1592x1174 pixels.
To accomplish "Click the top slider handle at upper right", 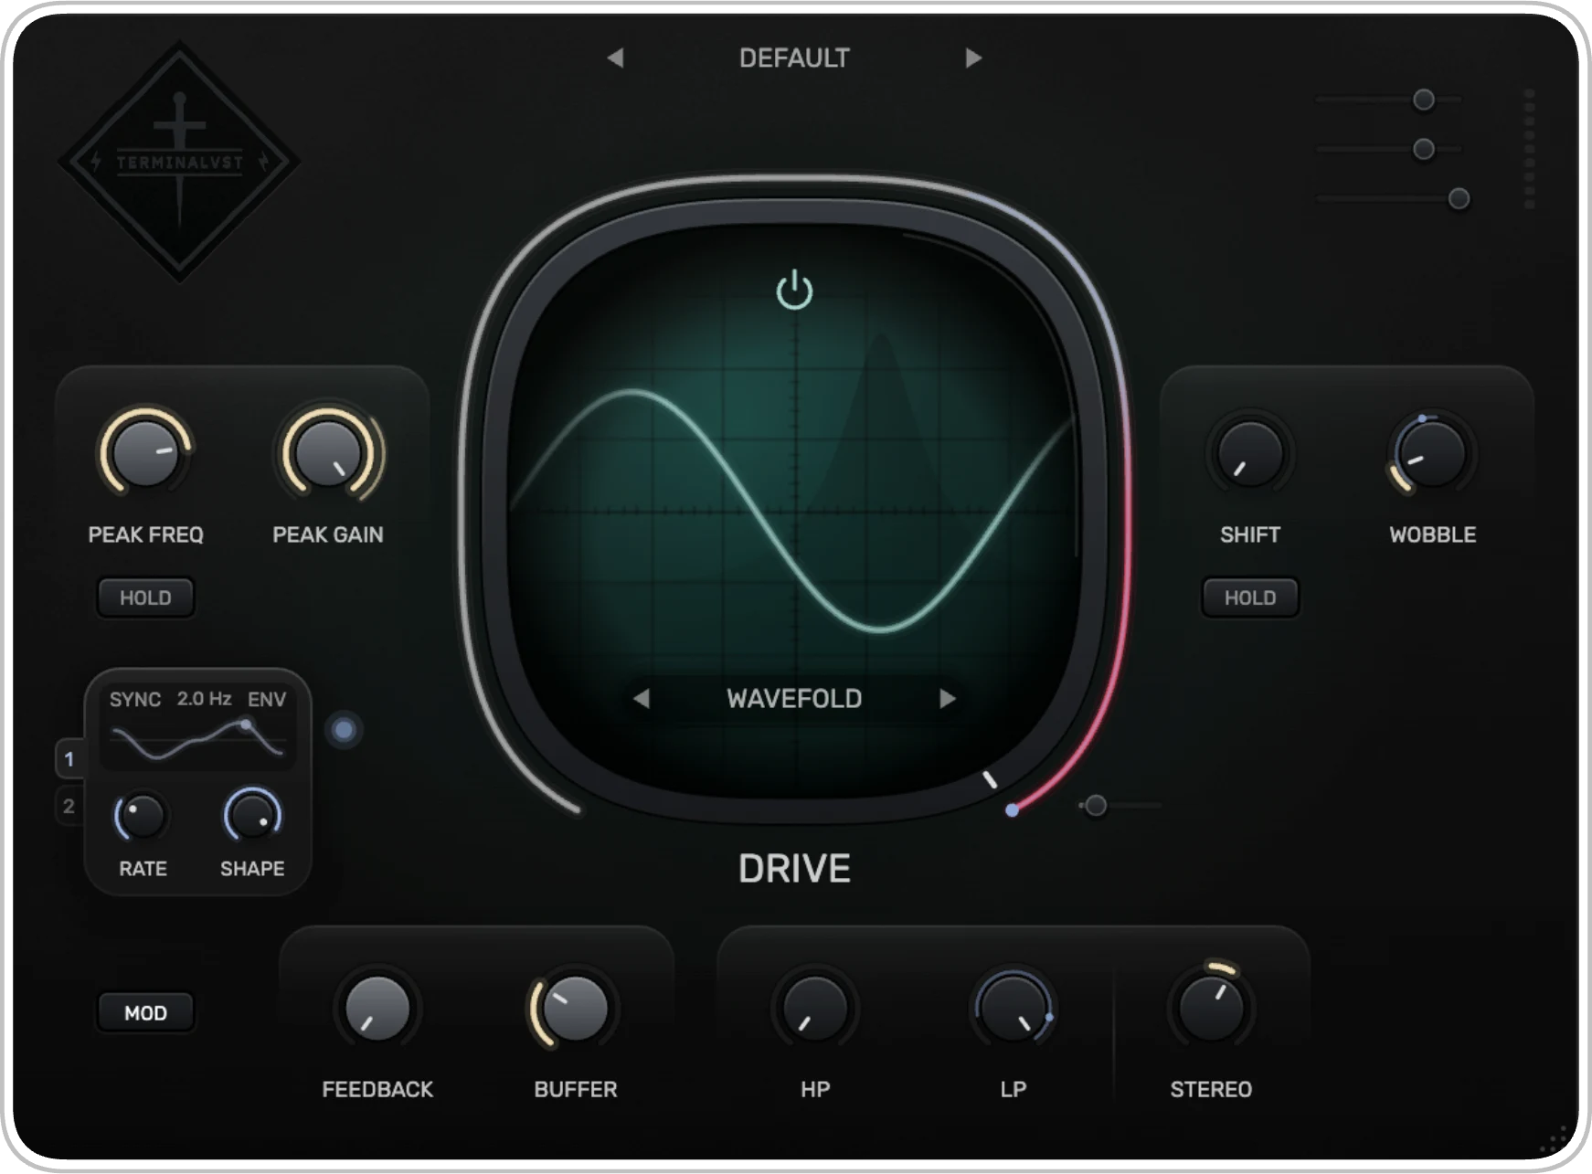I will 1423,100.
